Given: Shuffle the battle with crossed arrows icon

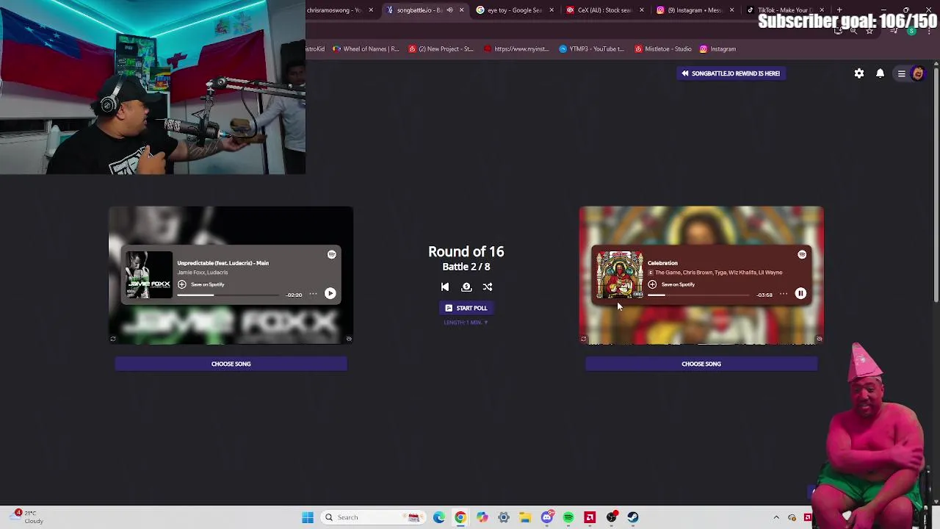Looking at the screenshot, I should (x=488, y=287).
